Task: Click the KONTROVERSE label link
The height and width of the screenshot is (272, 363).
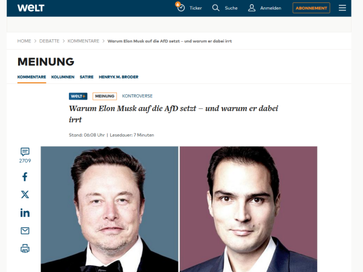Action: 137,96
